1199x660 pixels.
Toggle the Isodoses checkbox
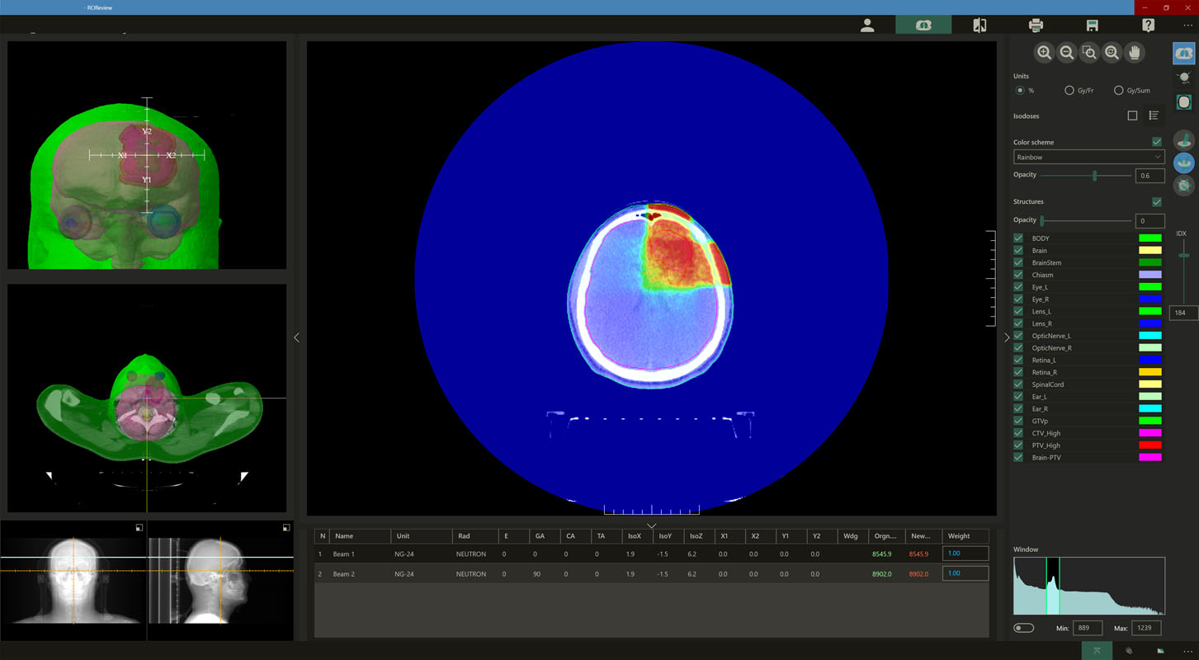pos(1132,115)
